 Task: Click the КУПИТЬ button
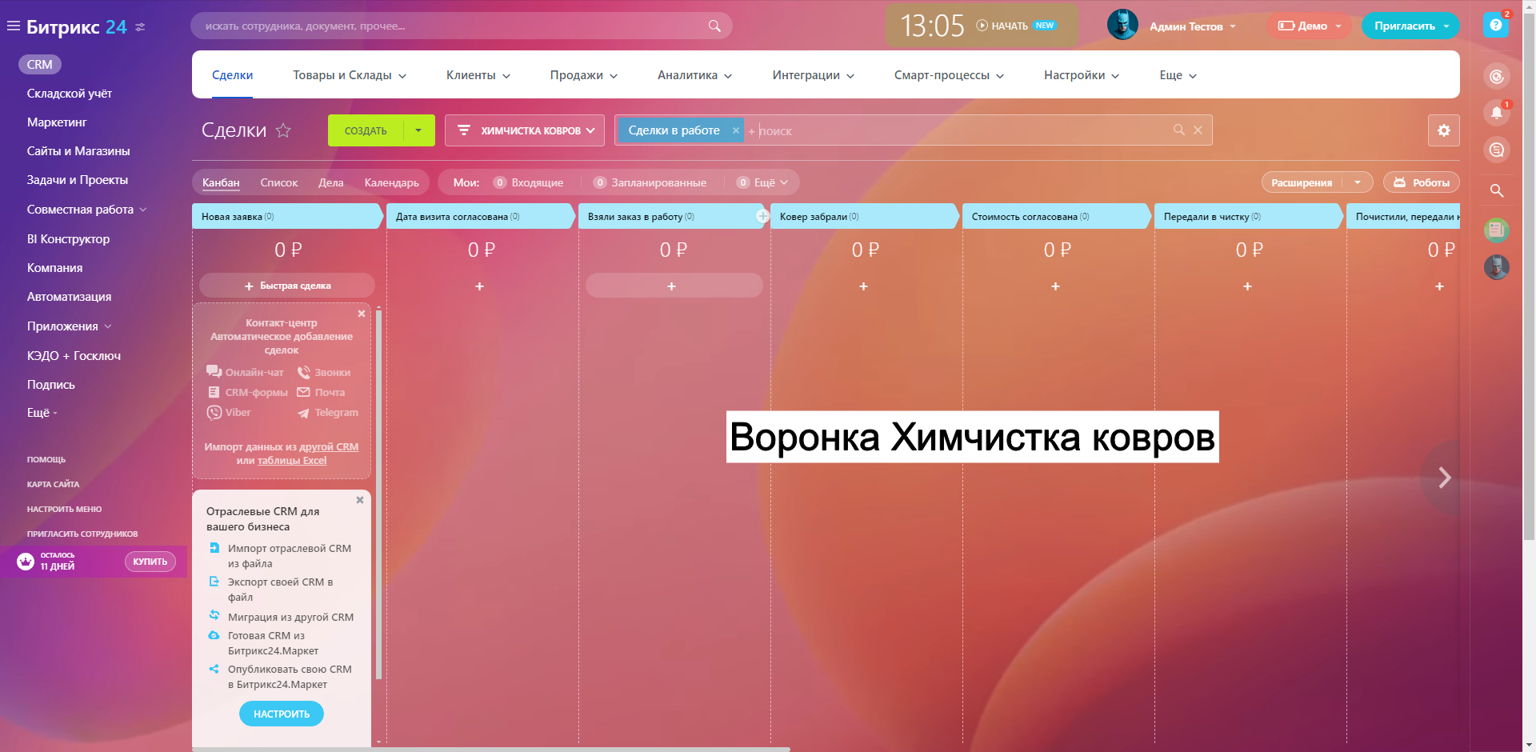pos(150,562)
